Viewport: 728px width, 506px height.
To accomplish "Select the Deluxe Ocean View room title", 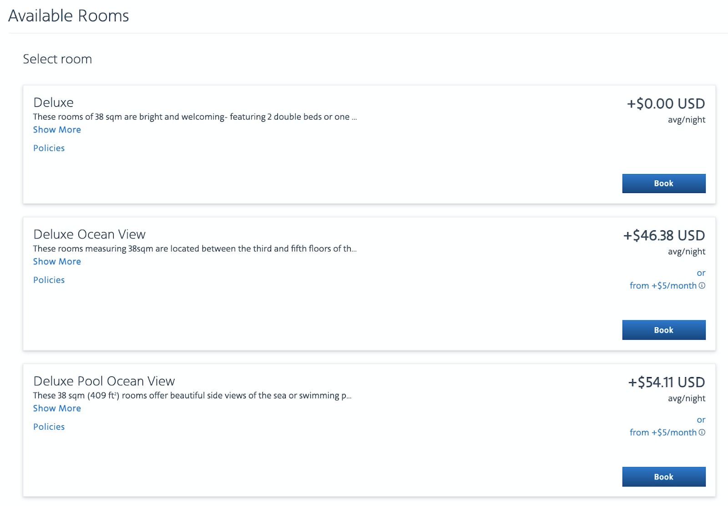I will [89, 234].
